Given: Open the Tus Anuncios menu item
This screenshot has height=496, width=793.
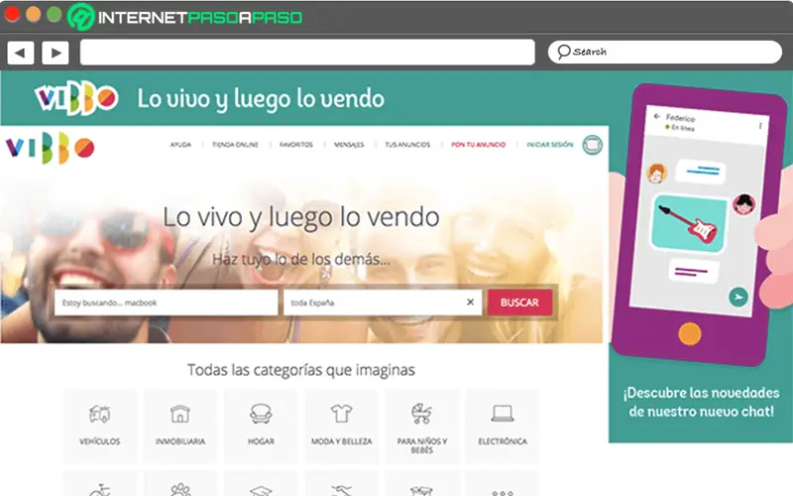Looking at the screenshot, I should click(407, 145).
